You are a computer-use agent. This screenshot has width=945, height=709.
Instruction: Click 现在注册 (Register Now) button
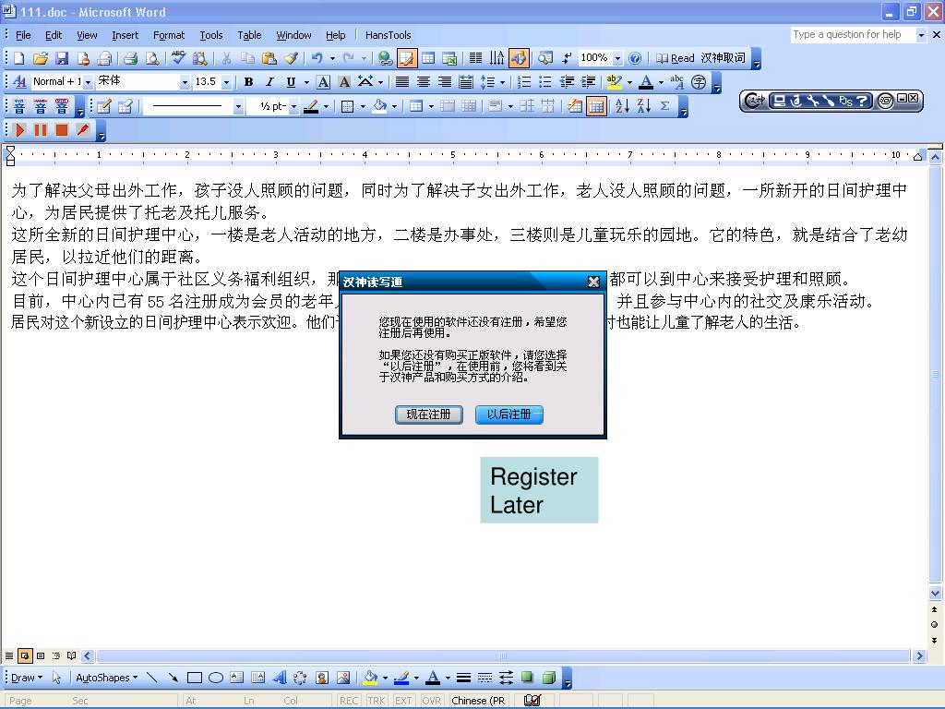(x=428, y=415)
